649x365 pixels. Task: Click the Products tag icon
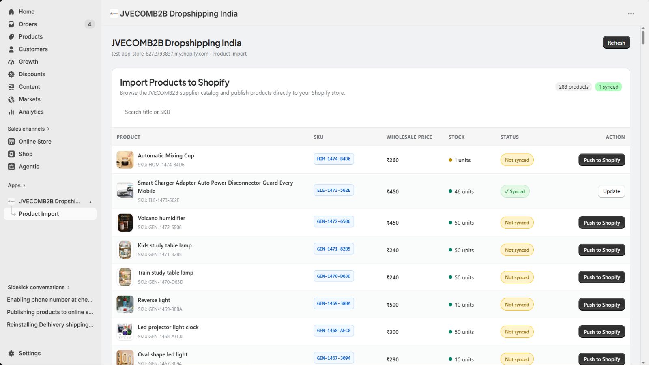(11, 37)
